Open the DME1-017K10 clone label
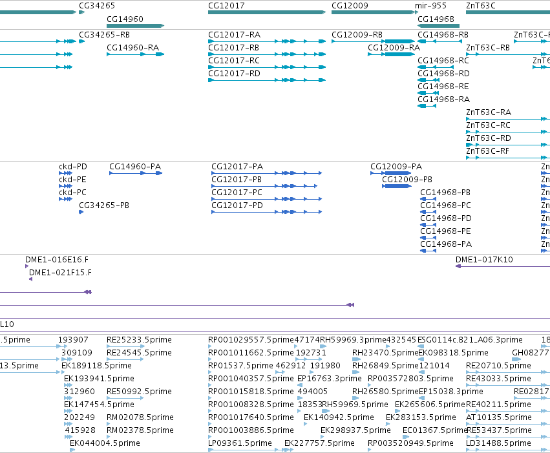550x453 pixels. (484, 260)
